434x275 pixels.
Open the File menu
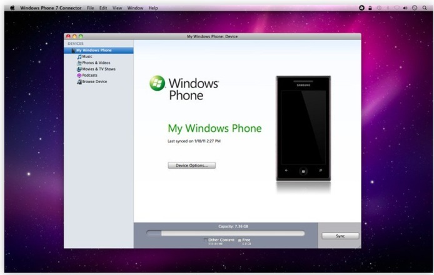tap(91, 8)
